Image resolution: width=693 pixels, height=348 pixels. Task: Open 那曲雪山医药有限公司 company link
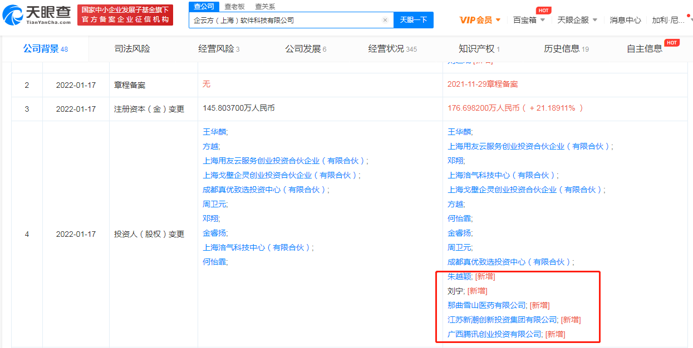[487, 305]
